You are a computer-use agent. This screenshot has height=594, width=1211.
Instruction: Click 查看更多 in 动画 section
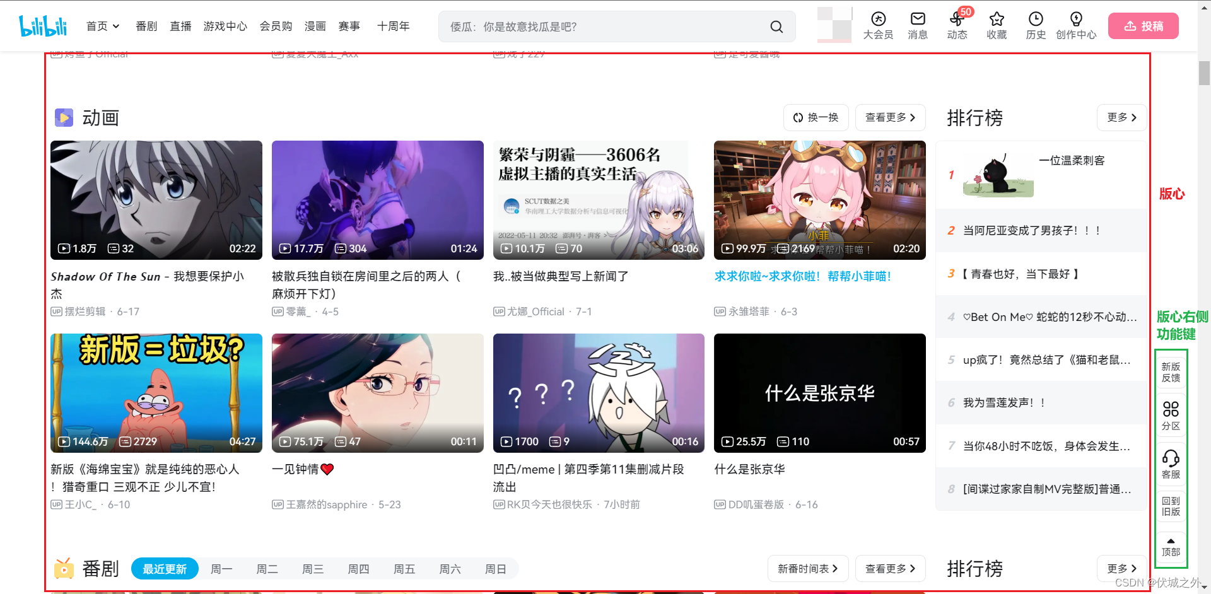click(890, 117)
